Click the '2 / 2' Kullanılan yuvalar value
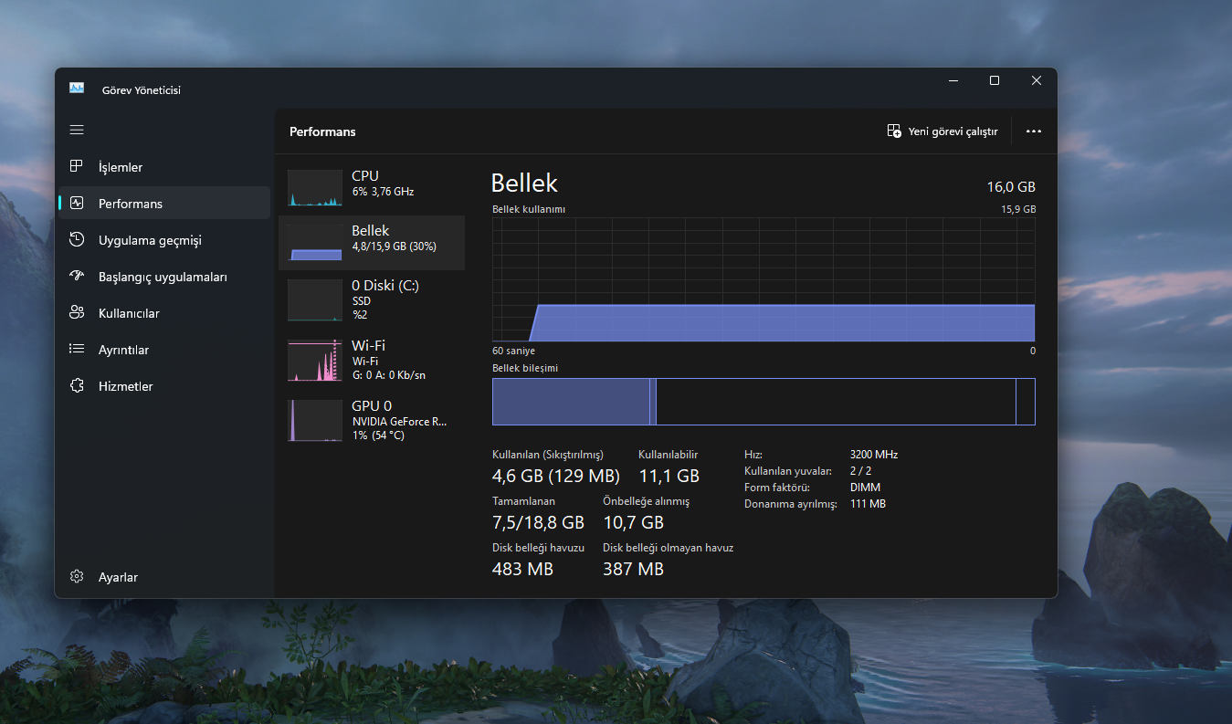 click(860, 471)
